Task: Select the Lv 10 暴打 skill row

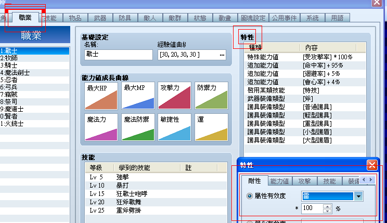Action: [x=156, y=186]
